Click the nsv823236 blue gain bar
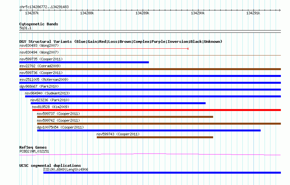Screen dimensions: 290x185 point(118,103)
